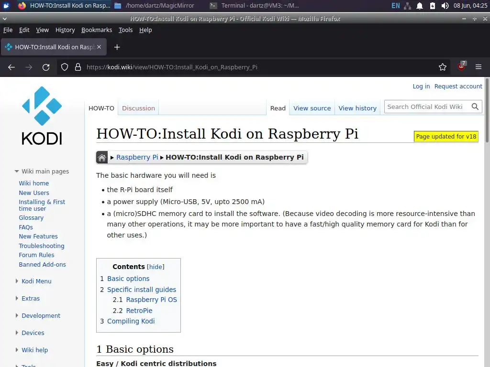Open a new tab with the plus icon

point(117,47)
